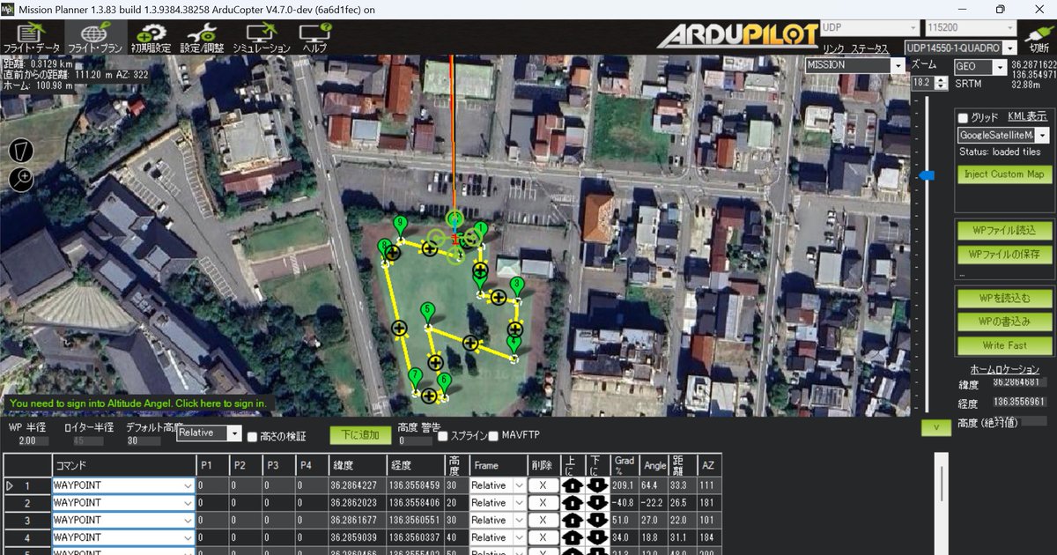Open the シミュレーション (Simulation) screen
The width and height of the screenshot is (1057, 555).
point(262,37)
